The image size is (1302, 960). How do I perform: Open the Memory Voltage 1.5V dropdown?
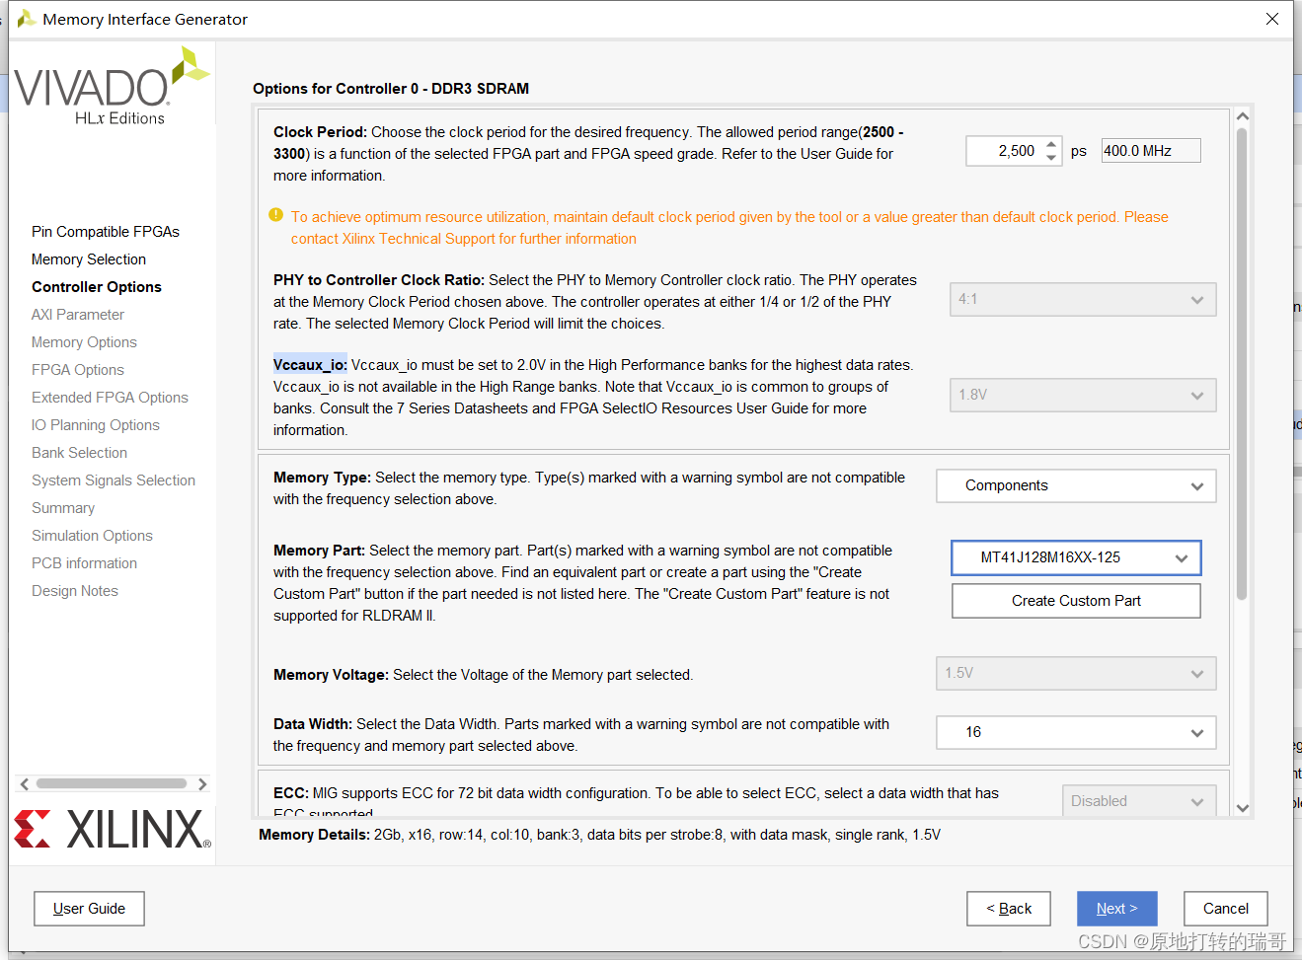pyautogui.click(x=1076, y=673)
